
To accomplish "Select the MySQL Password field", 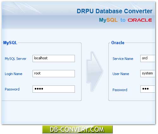I will [54, 89].
